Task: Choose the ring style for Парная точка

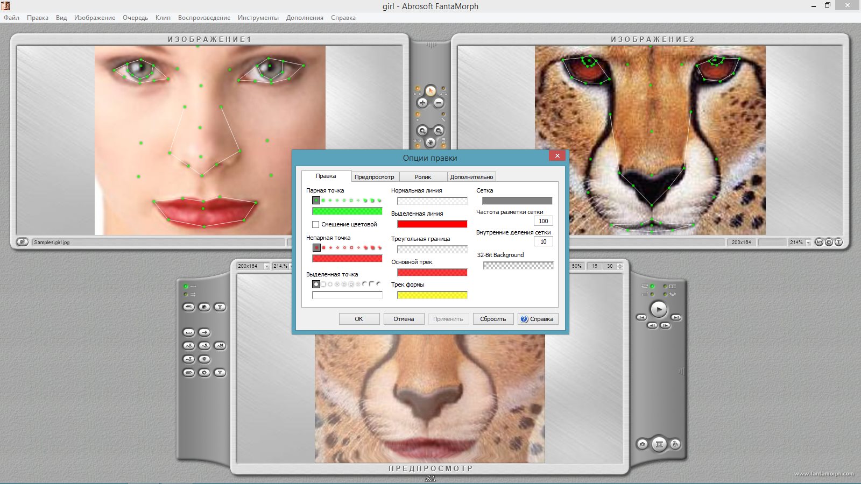Action: pyautogui.click(x=344, y=200)
